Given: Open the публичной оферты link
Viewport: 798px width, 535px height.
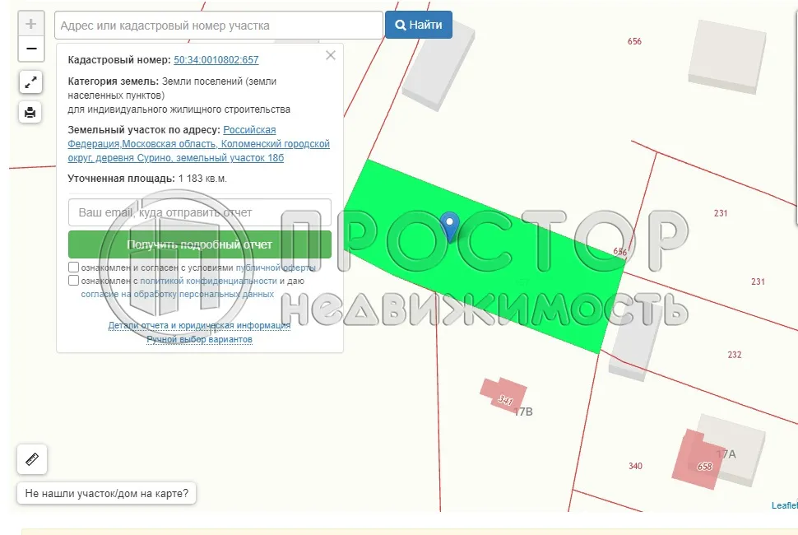Looking at the screenshot, I should (x=276, y=268).
